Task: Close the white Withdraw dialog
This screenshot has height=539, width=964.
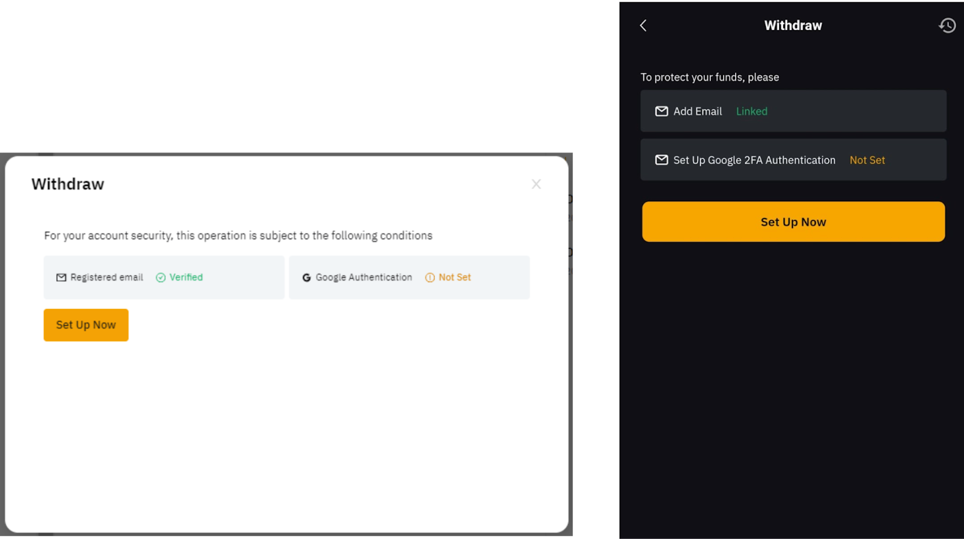Action: (x=536, y=184)
